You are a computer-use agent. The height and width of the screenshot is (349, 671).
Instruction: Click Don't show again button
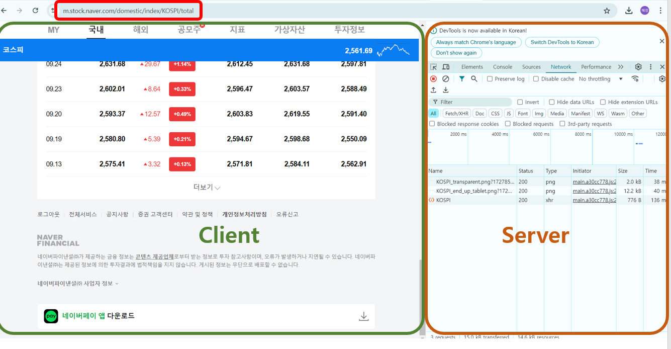point(456,53)
